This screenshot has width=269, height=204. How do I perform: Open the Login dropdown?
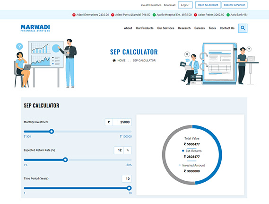point(185,5)
